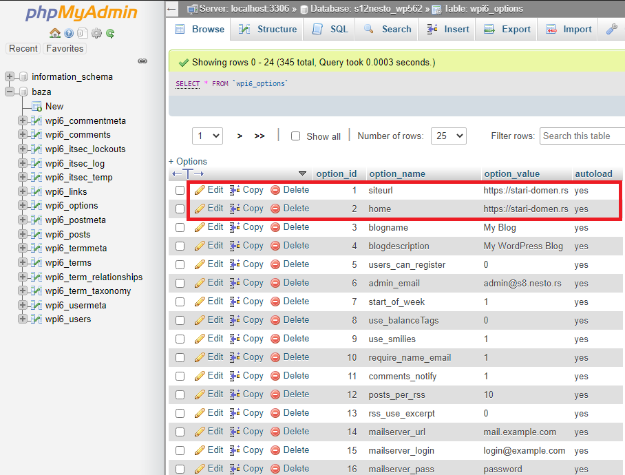Image resolution: width=625 pixels, height=475 pixels.
Task: Click the Recent button in sidebar
Action: click(23, 49)
